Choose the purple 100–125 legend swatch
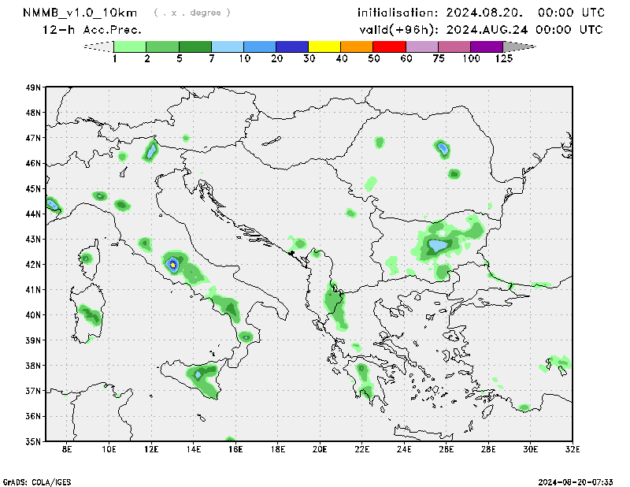The height and width of the screenshot is (487, 630). 487,46
